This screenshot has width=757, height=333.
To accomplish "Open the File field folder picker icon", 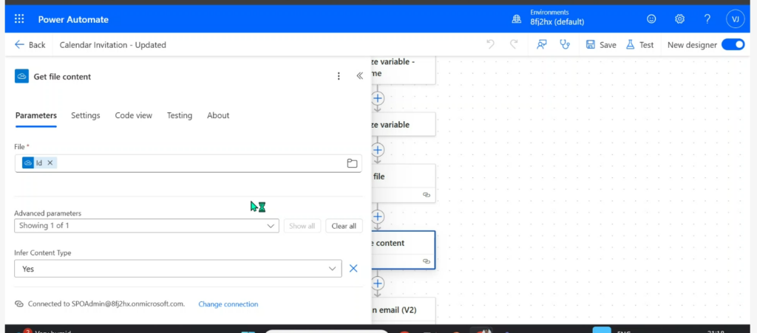I will [352, 163].
